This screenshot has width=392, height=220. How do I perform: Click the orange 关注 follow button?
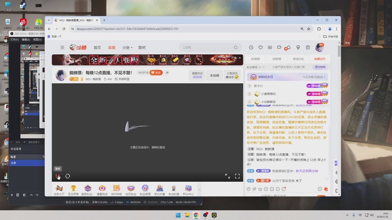156,72
